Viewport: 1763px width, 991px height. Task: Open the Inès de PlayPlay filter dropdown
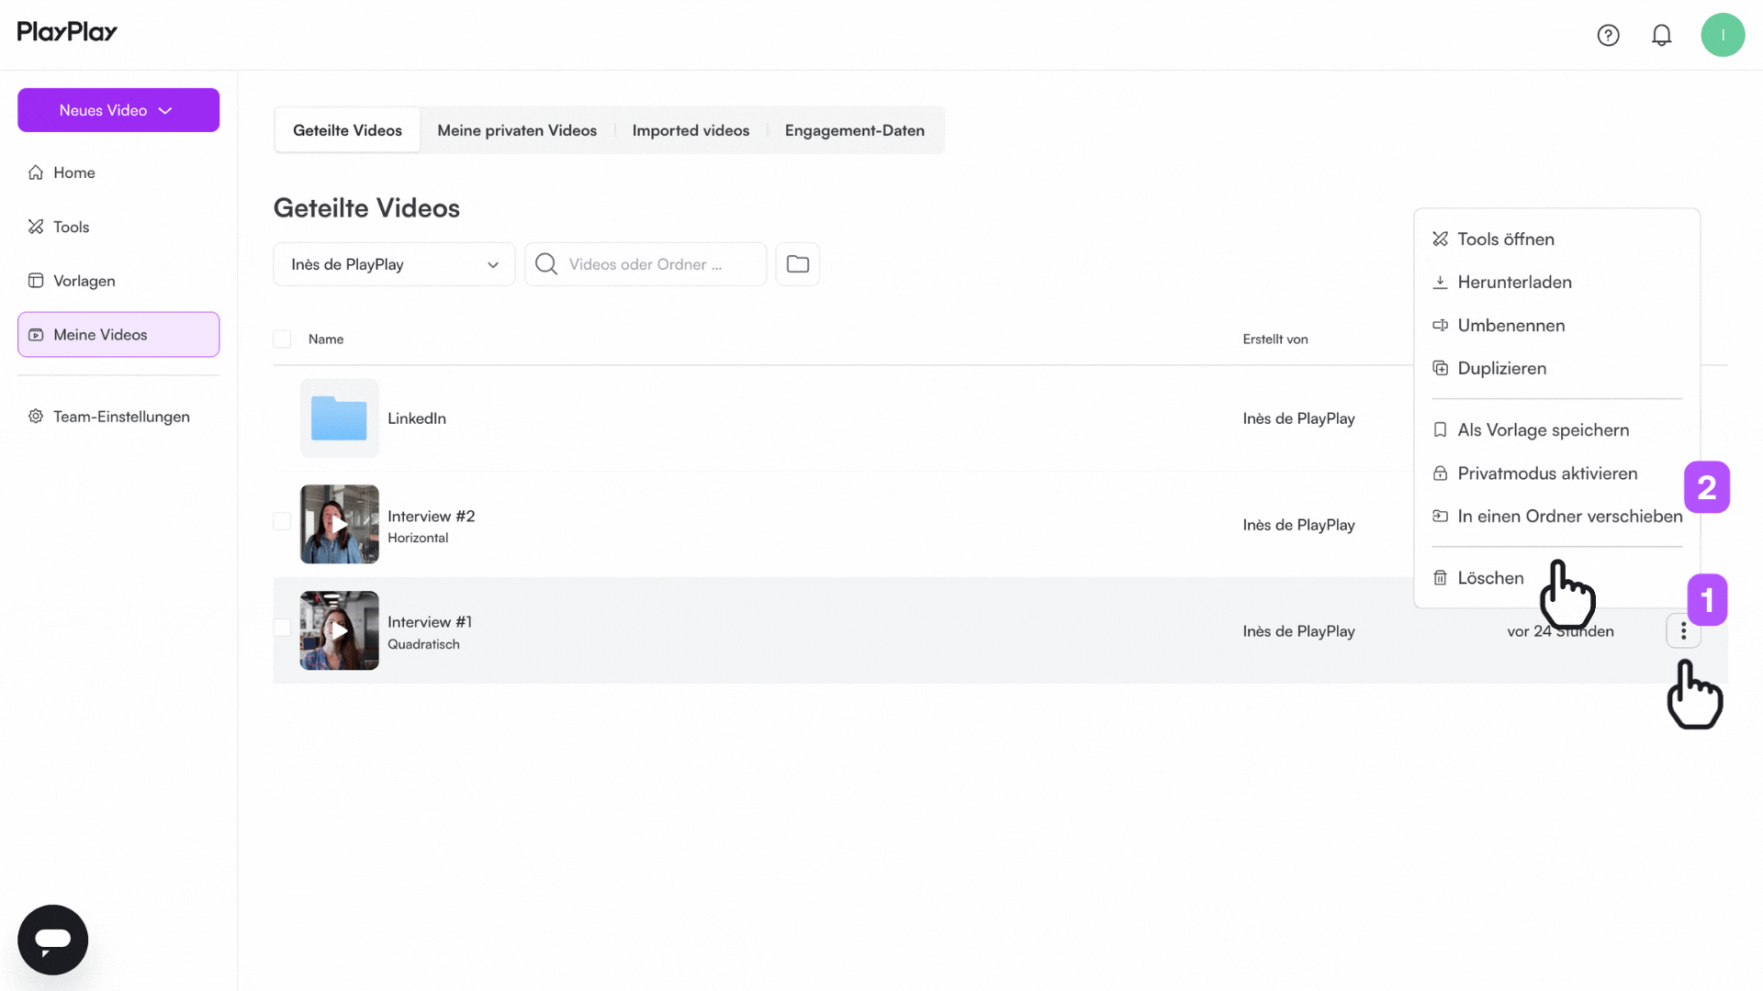[394, 264]
